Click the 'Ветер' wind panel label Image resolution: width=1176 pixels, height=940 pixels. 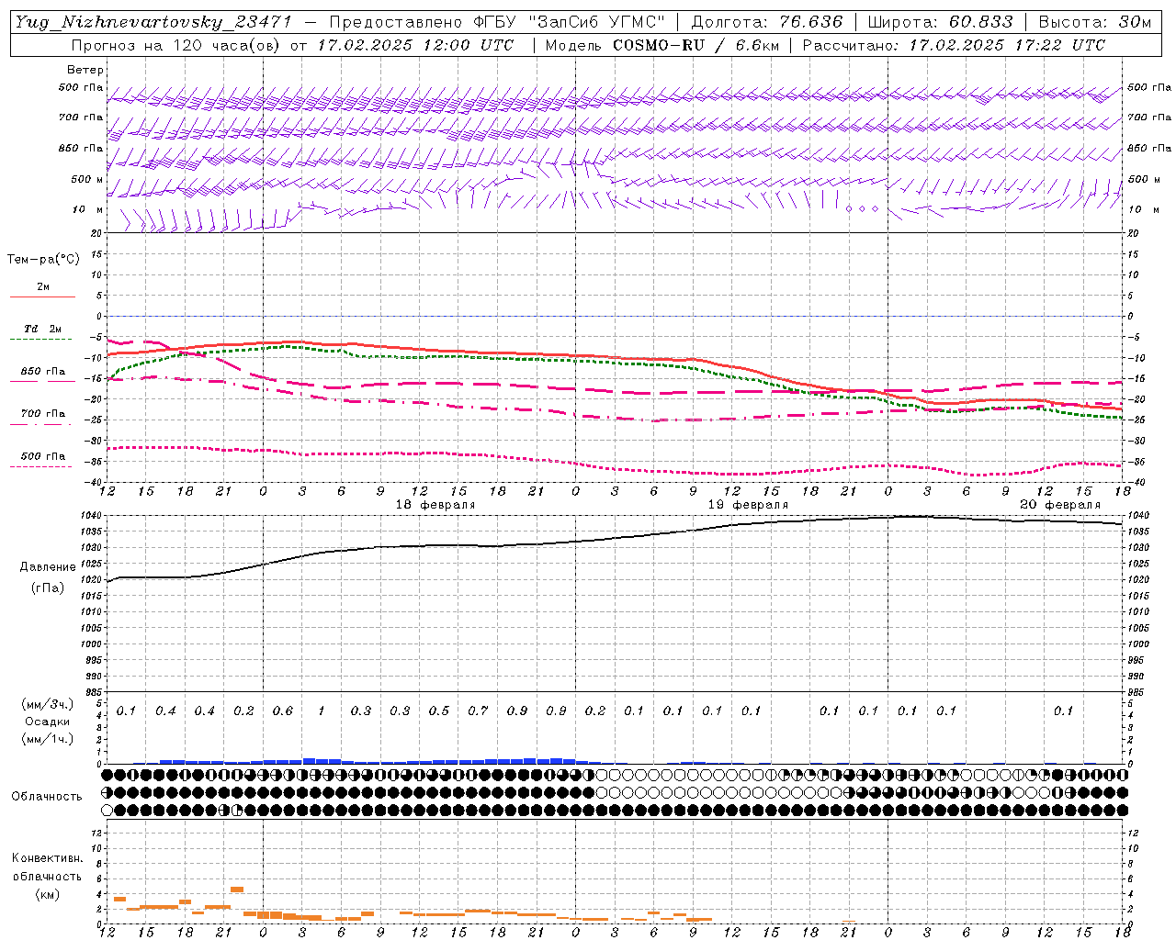pos(85,70)
